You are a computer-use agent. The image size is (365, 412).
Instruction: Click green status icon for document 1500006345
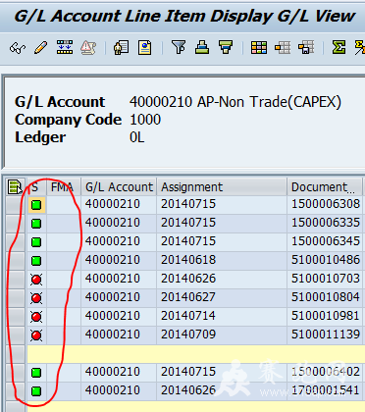pos(36,242)
